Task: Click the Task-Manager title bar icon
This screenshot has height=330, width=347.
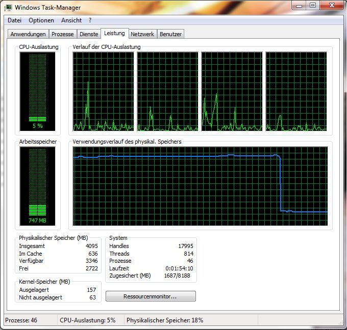Action: coord(8,8)
